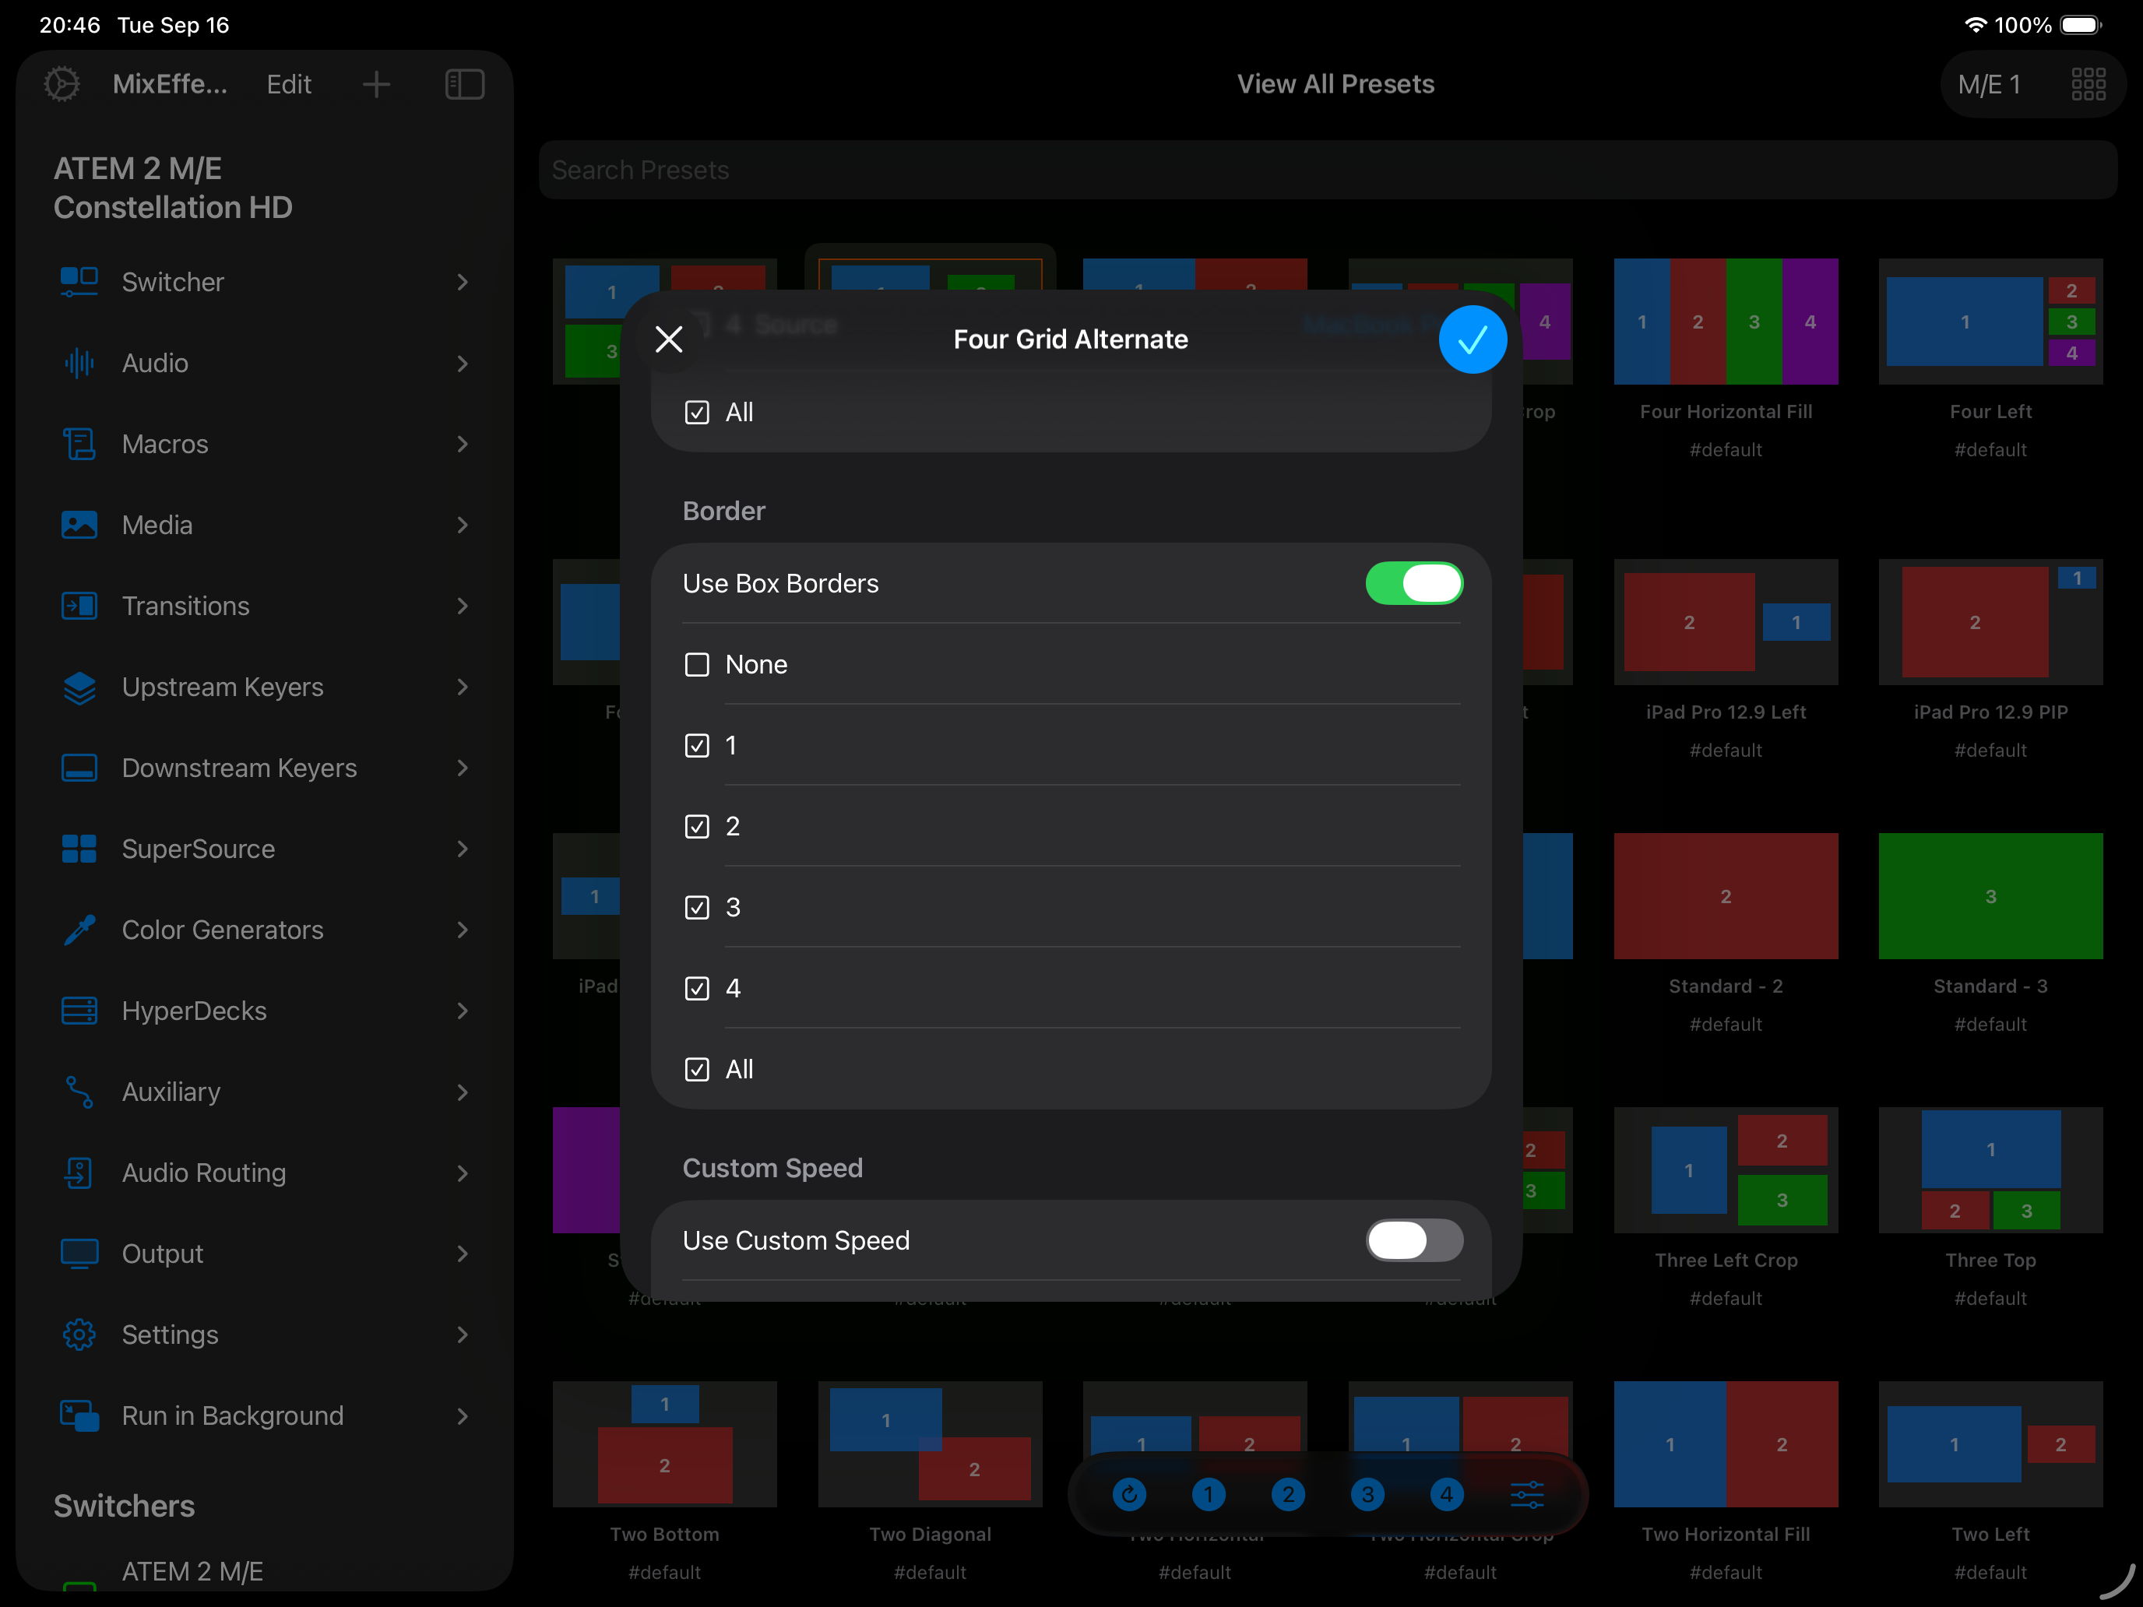Open the grid view icon near M/E 1
This screenshot has height=1607, width=2143.
click(2088, 84)
